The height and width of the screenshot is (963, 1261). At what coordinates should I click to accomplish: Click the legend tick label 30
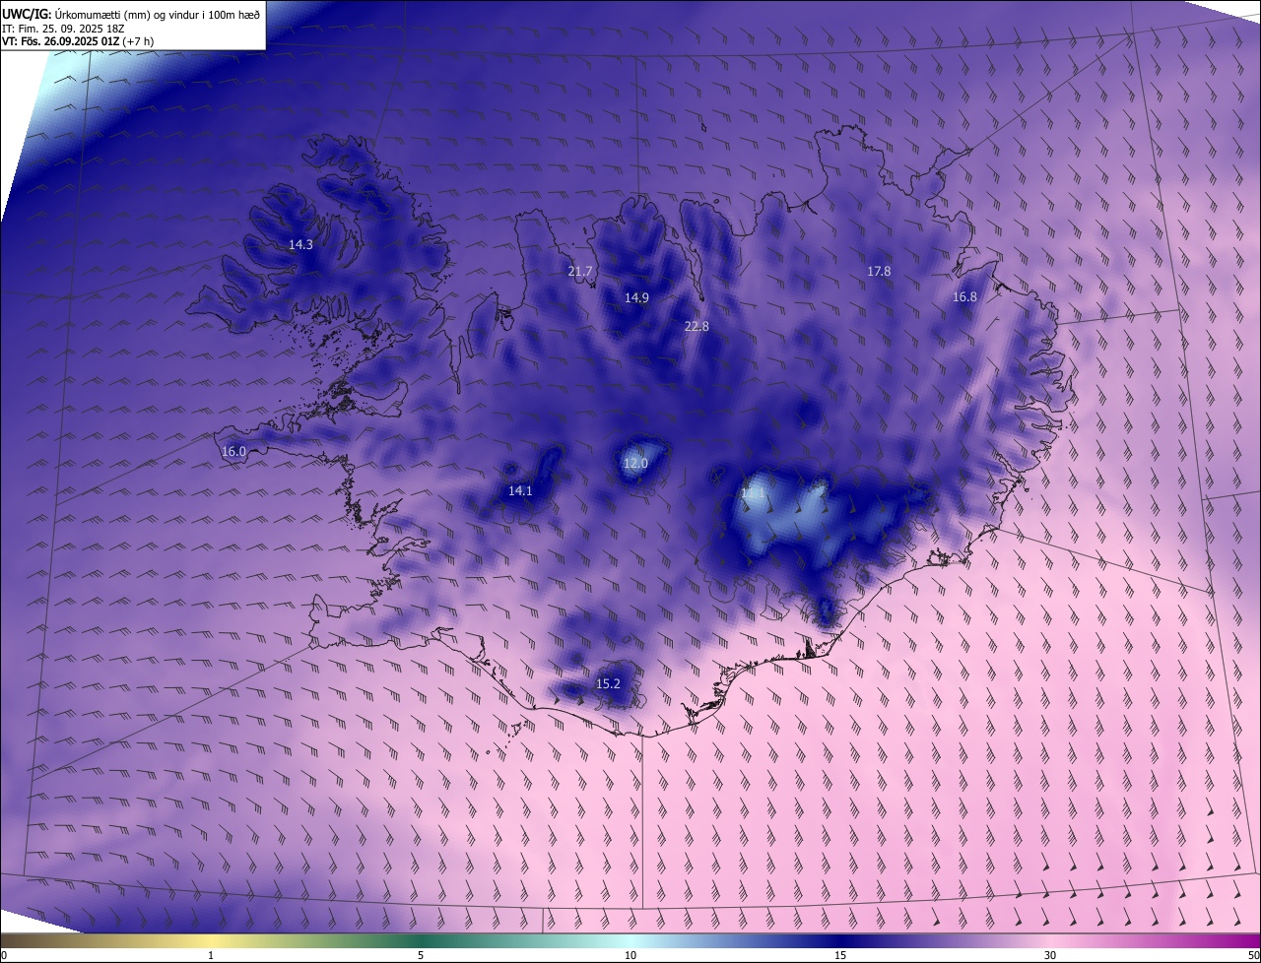1050,955
